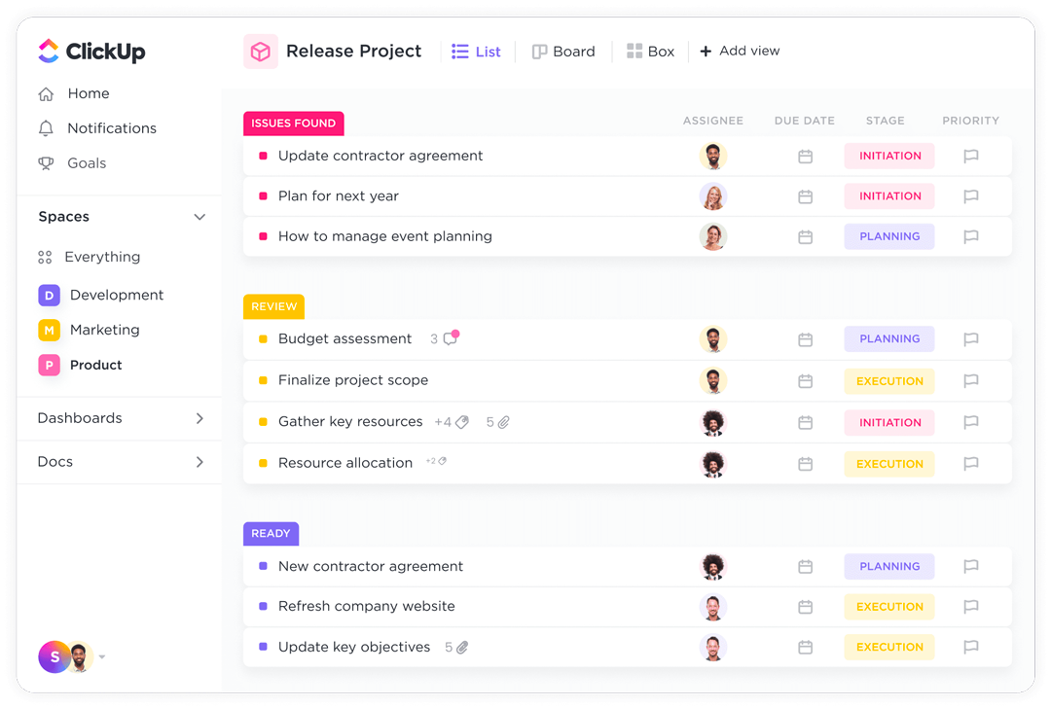Image resolution: width=1051 pixels, height=708 pixels.
Task: Open Notifications bell icon
Action: (x=46, y=128)
